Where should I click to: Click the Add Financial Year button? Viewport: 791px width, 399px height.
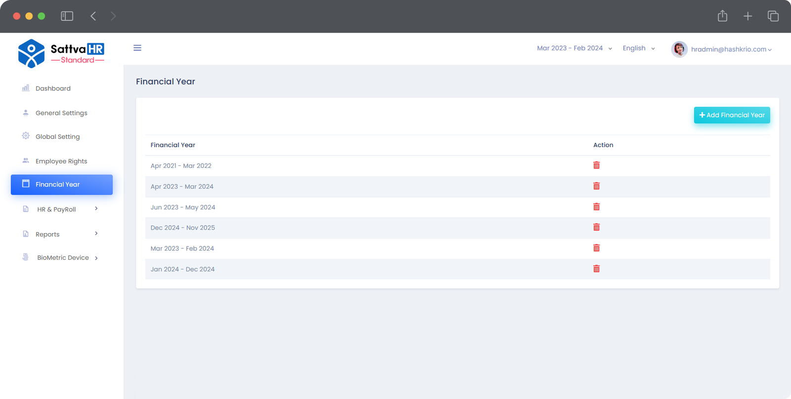tap(732, 115)
